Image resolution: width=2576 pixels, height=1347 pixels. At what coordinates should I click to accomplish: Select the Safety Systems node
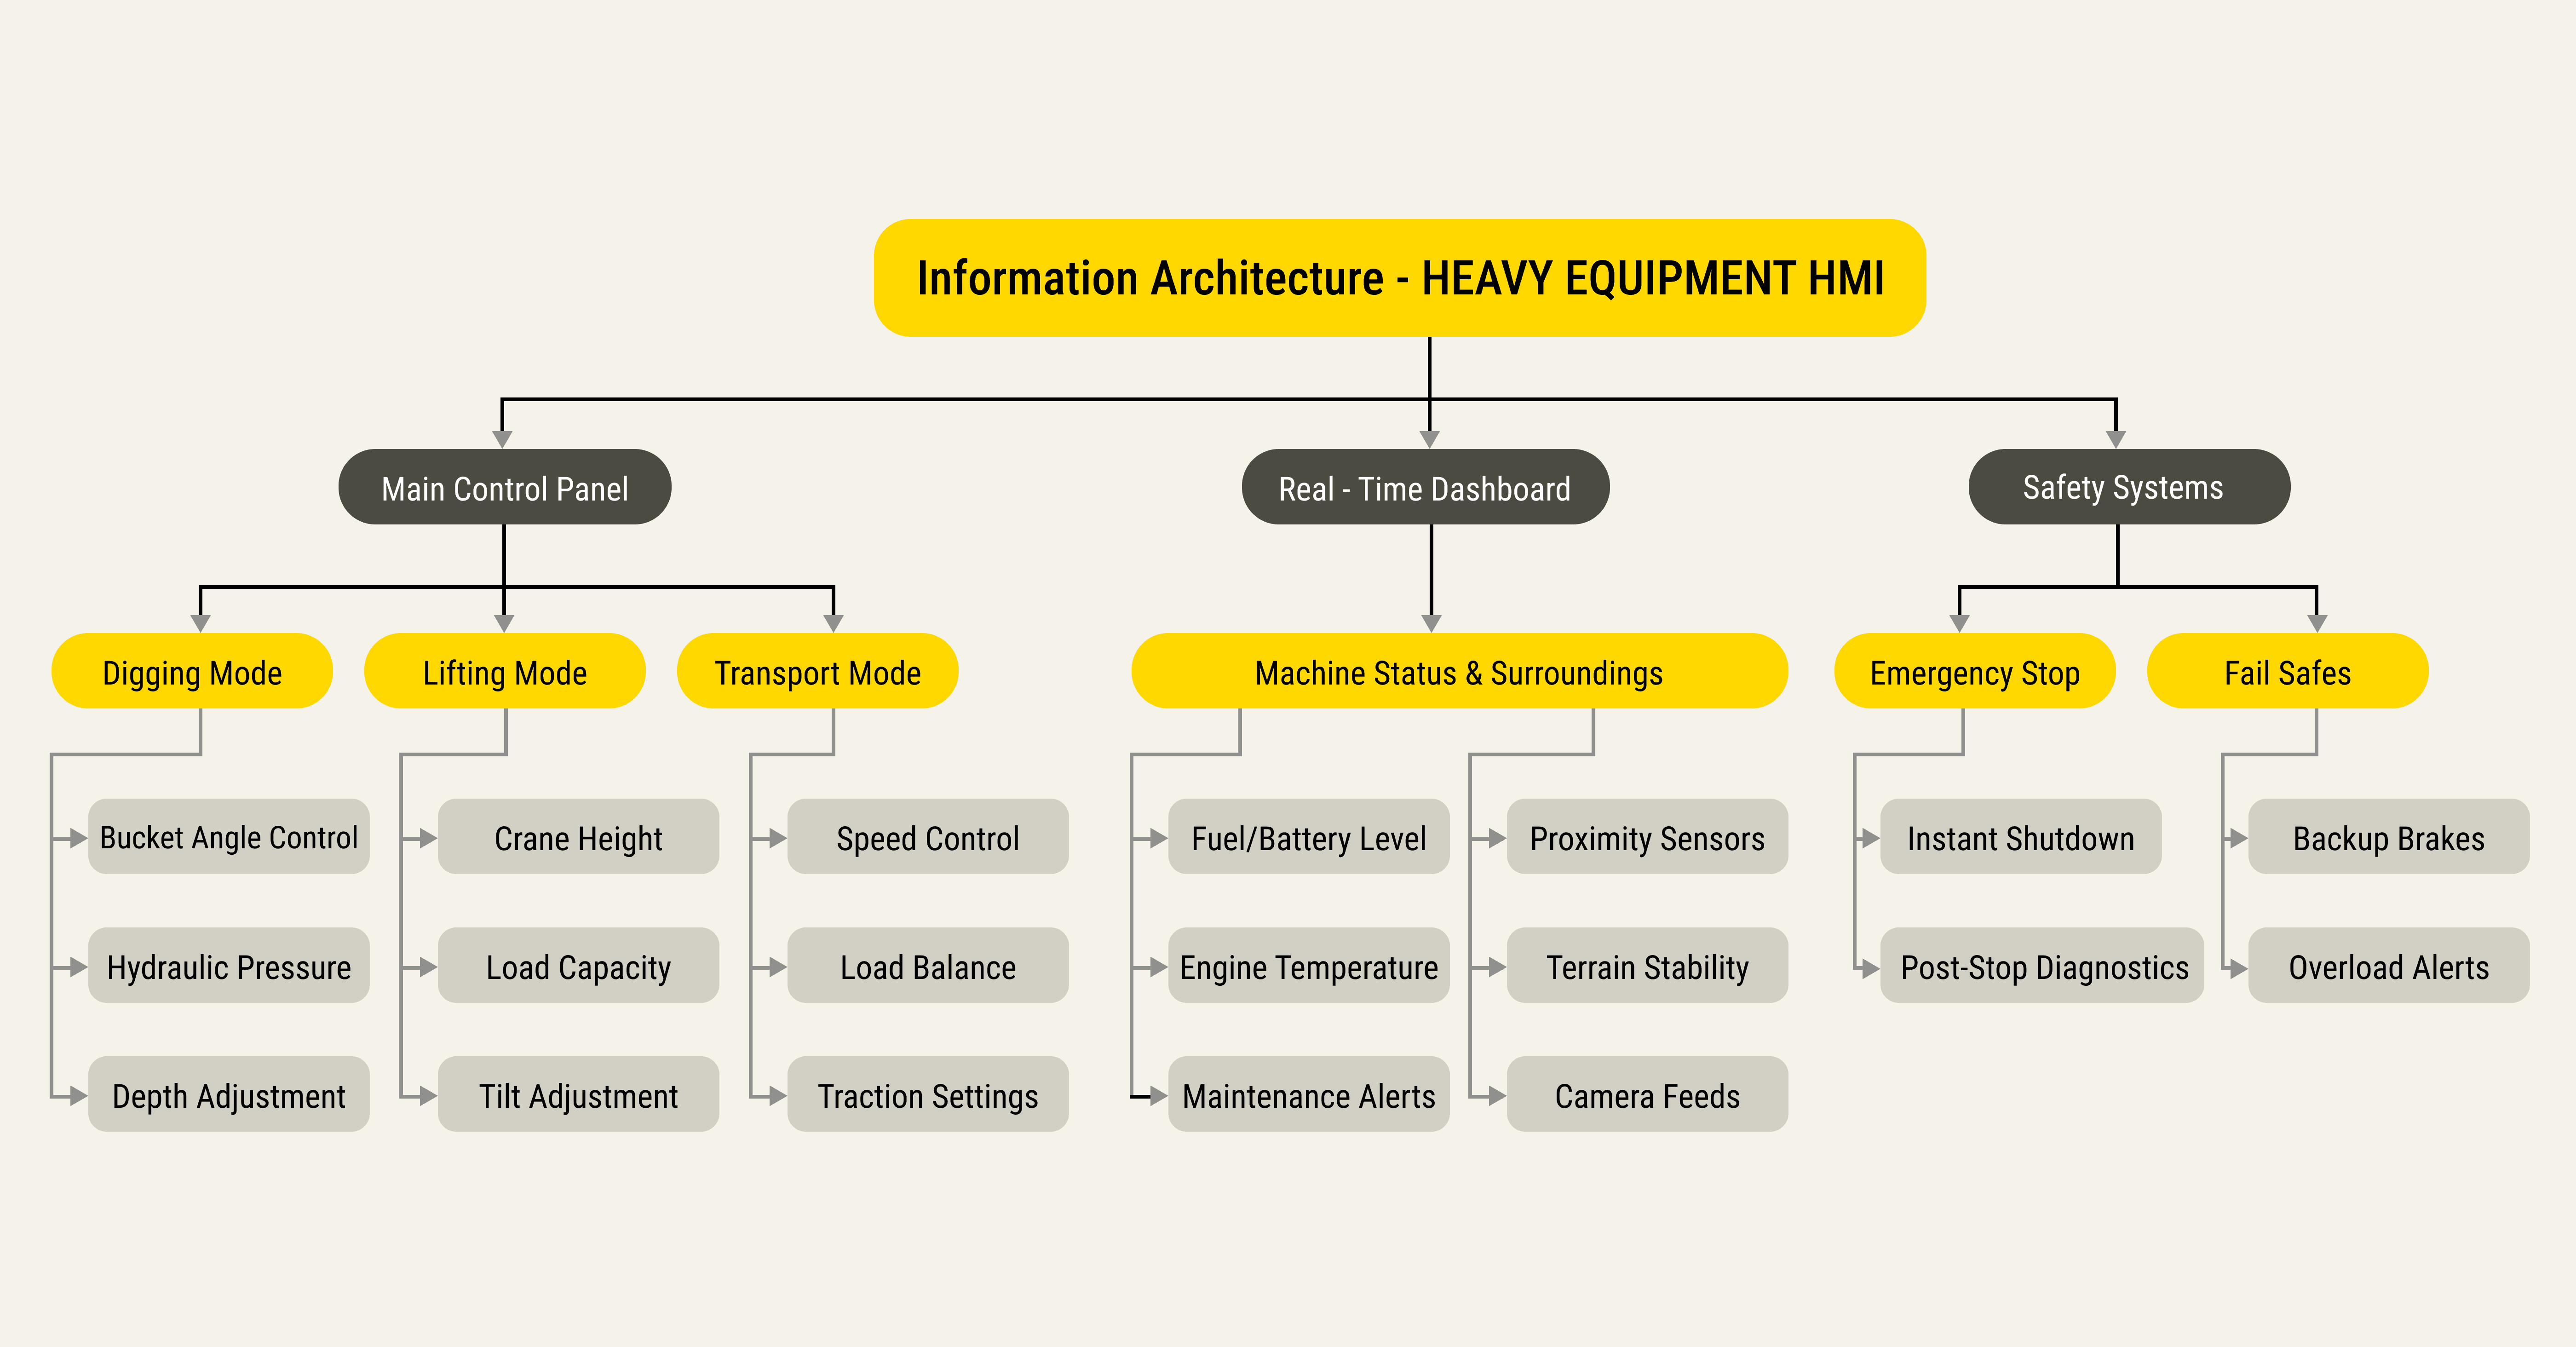(2128, 487)
